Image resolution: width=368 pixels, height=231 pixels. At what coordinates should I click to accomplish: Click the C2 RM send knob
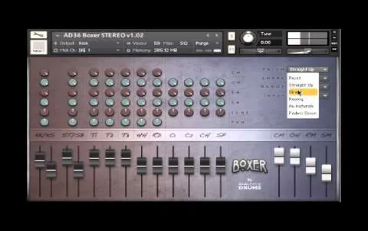coord(188,92)
